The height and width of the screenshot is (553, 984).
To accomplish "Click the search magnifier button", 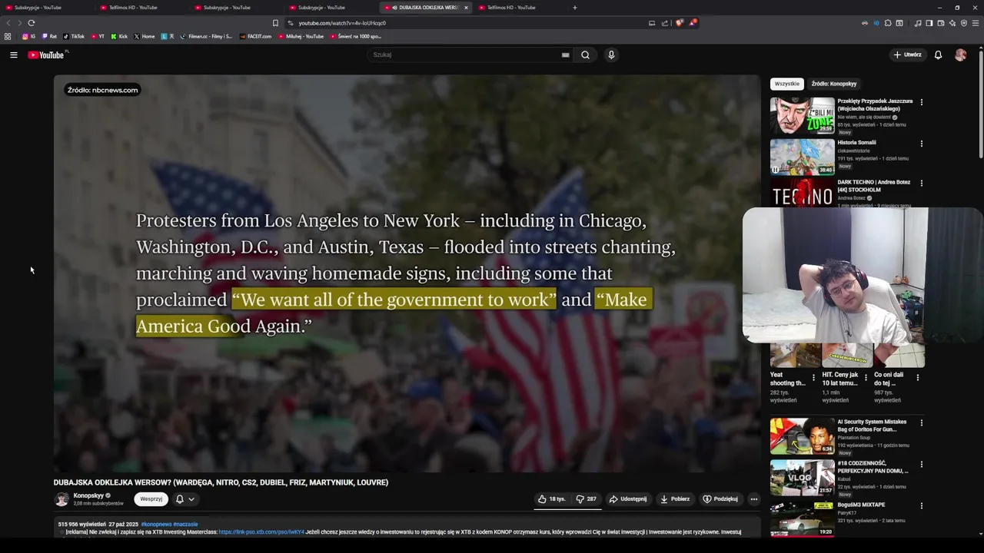I will (585, 55).
